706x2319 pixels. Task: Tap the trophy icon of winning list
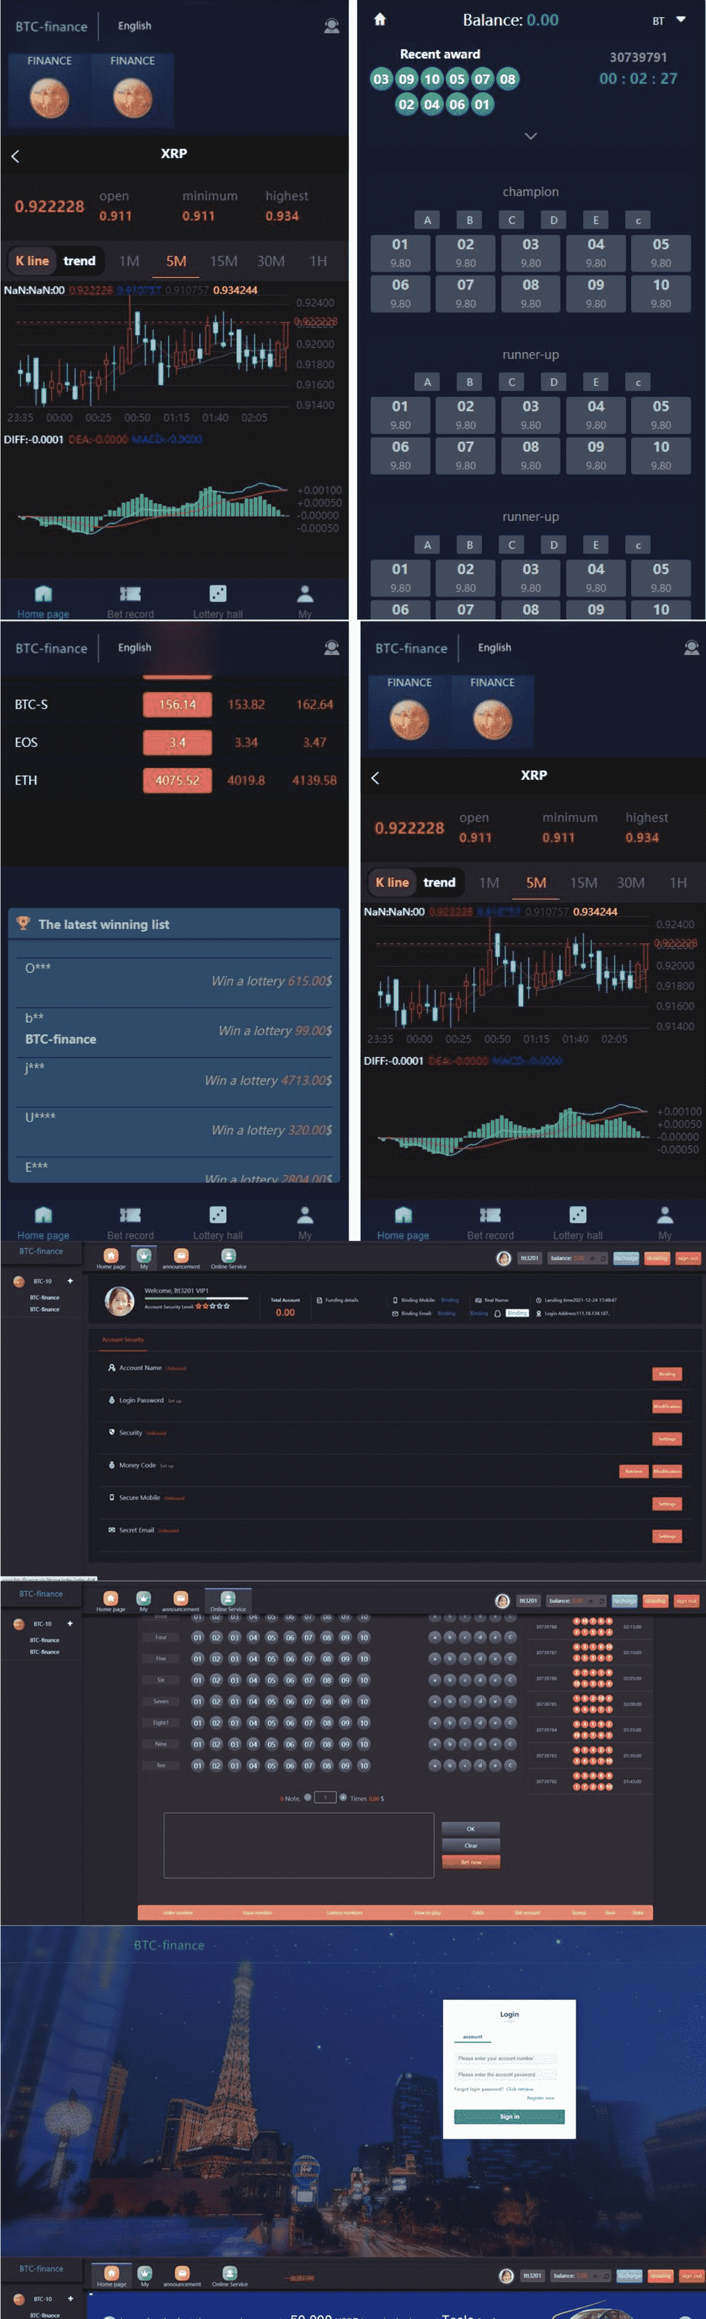point(24,923)
